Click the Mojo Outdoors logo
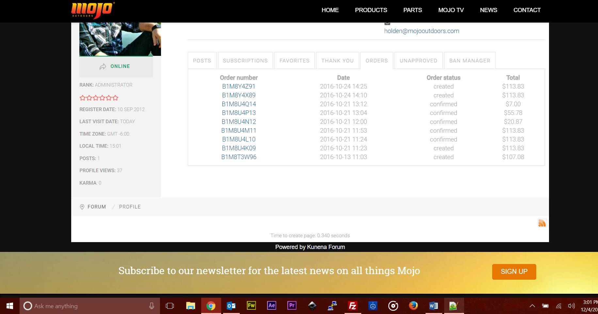Image resolution: width=598 pixels, height=314 pixels. pyautogui.click(x=93, y=10)
